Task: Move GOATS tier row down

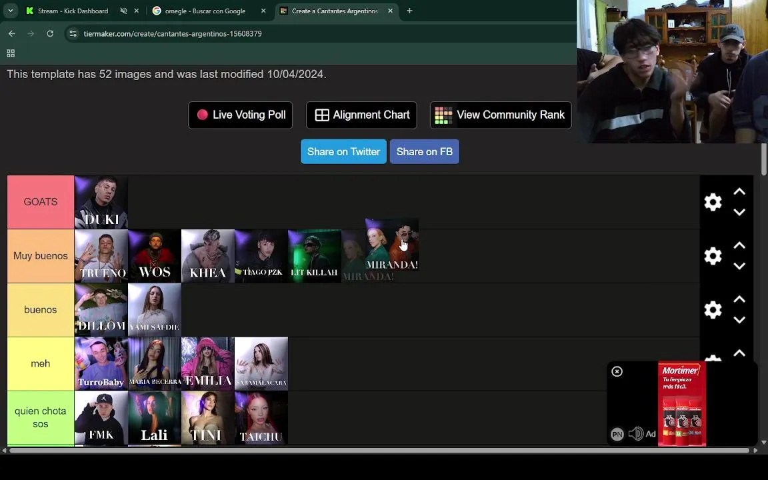Action: (739, 212)
